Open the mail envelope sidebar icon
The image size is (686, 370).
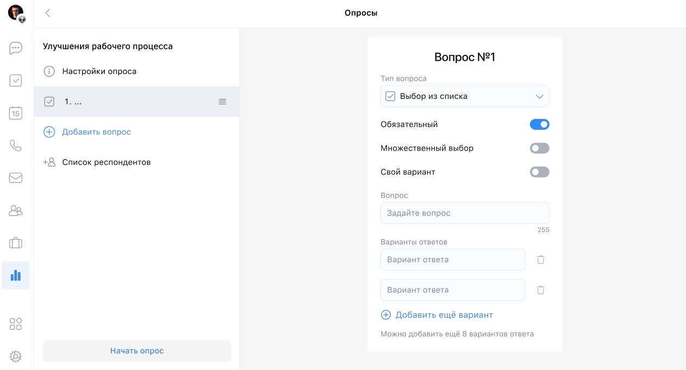[x=16, y=178]
